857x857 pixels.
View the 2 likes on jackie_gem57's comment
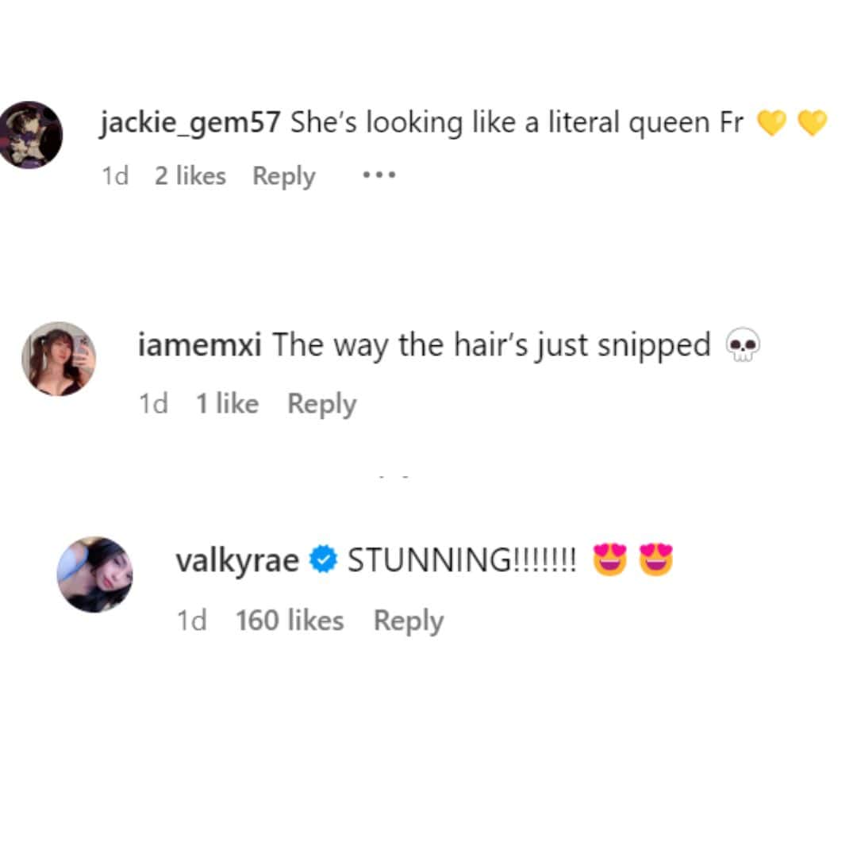[190, 176]
